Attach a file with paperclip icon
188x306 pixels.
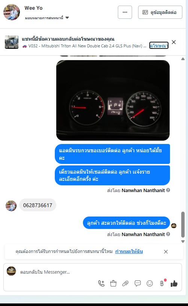[125, 283]
